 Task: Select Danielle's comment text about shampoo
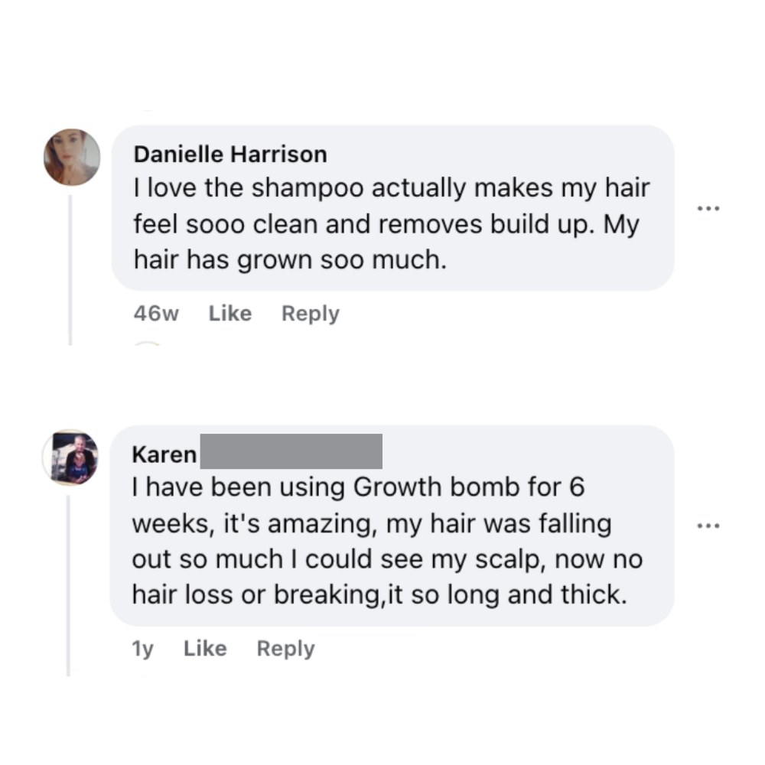(392, 223)
